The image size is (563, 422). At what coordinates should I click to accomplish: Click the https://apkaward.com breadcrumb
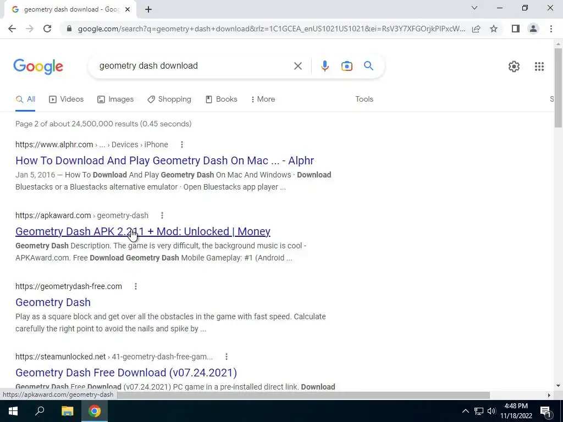point(53,215)
